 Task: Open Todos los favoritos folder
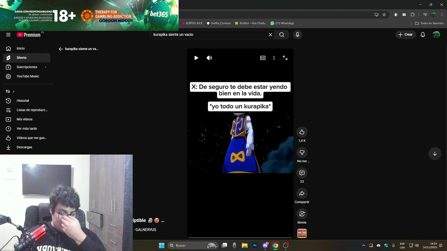coord(430,23)
